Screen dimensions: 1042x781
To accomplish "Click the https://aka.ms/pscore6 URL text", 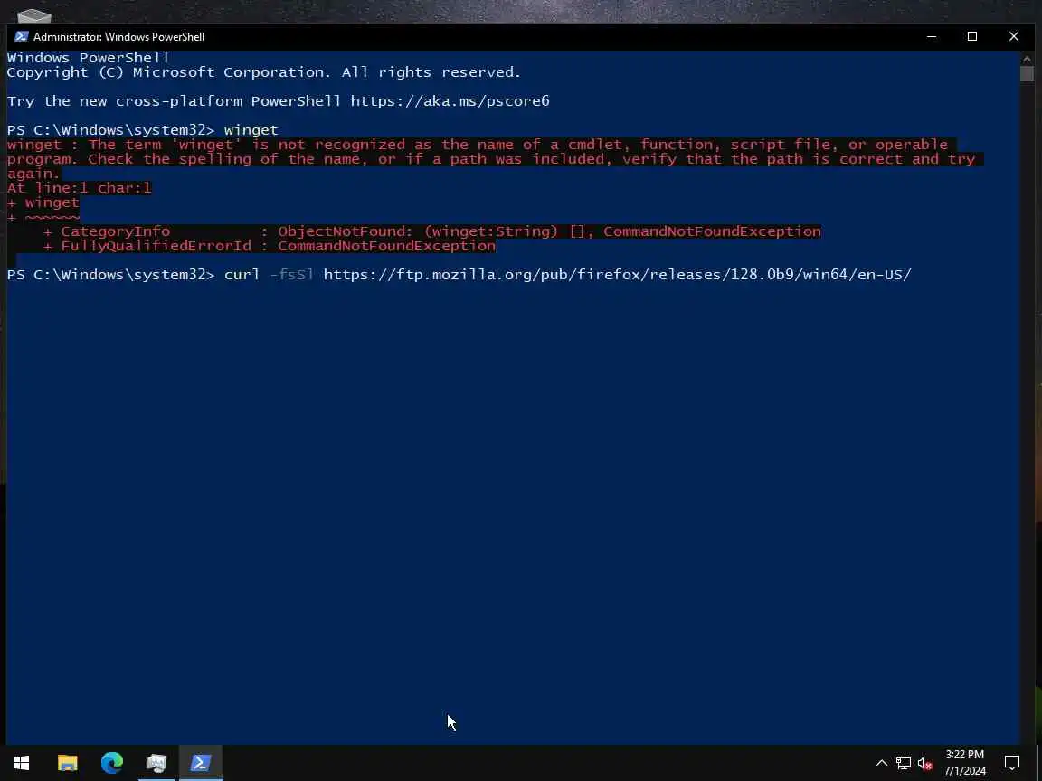I will coord(450,101).
